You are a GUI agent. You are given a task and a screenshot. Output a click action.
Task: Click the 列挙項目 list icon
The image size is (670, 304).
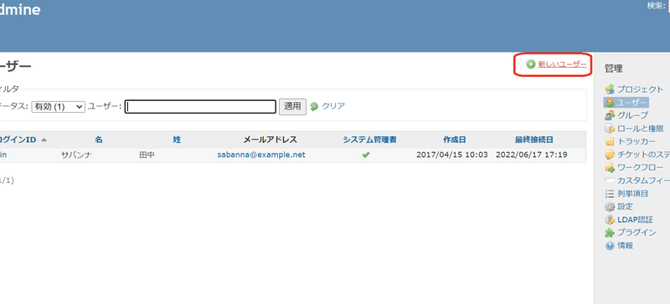[x=610, y=194]
